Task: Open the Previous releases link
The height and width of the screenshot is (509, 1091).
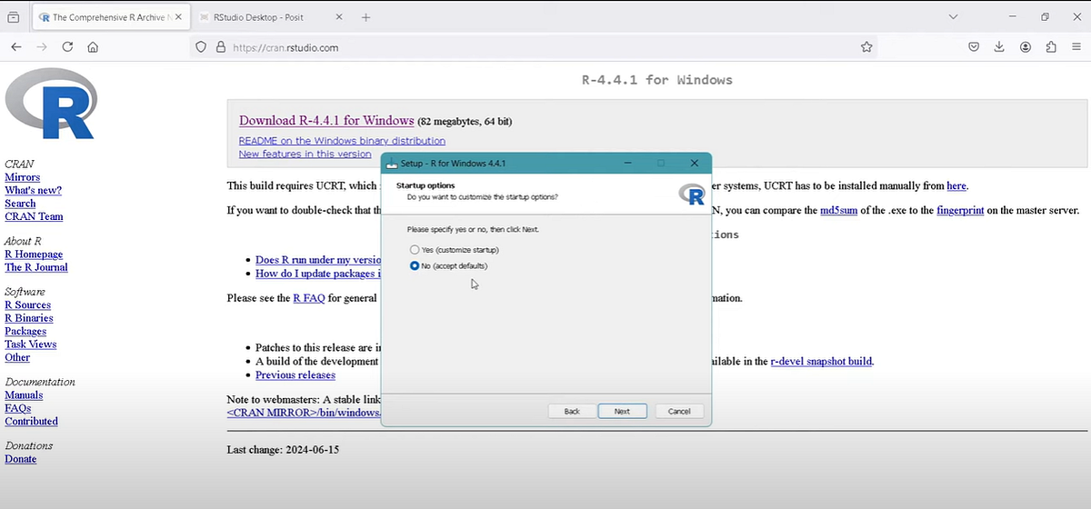Action: pos(295,374)
